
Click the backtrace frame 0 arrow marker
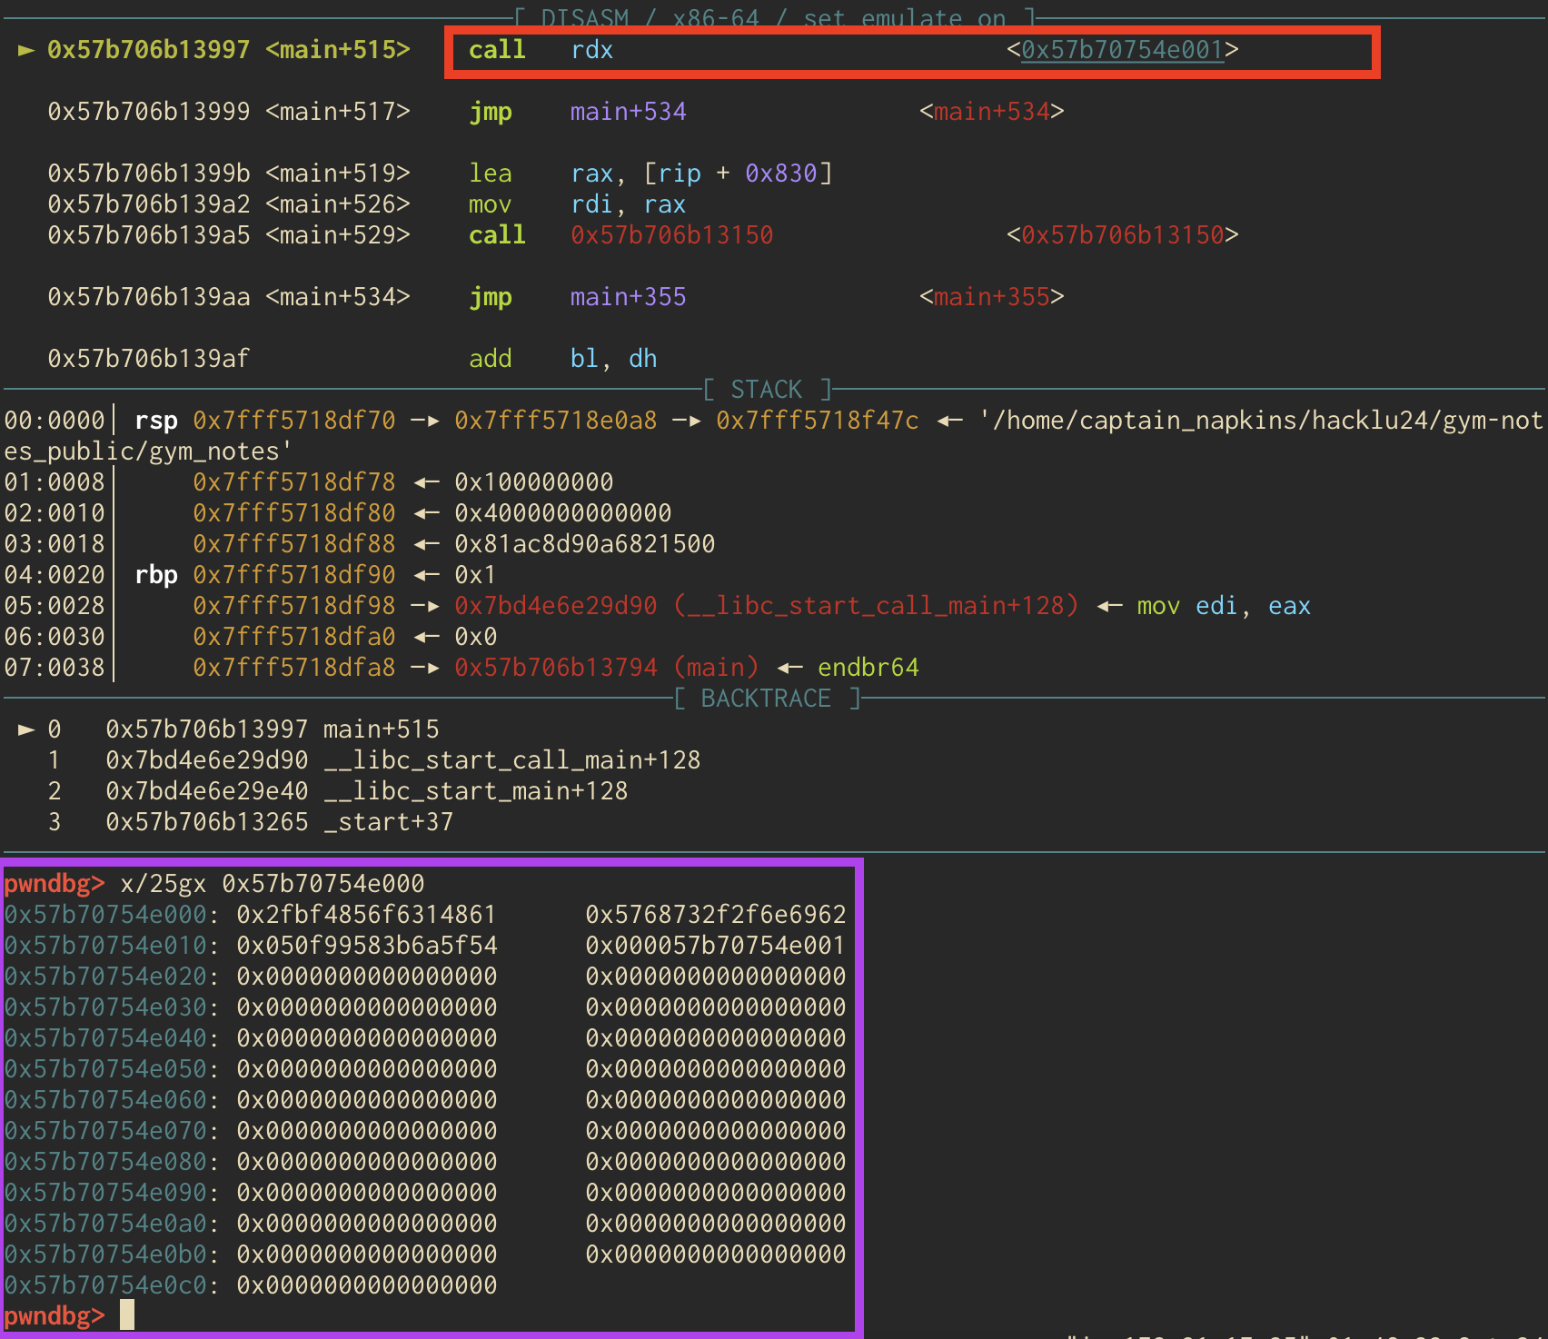(x=26, y=729)
